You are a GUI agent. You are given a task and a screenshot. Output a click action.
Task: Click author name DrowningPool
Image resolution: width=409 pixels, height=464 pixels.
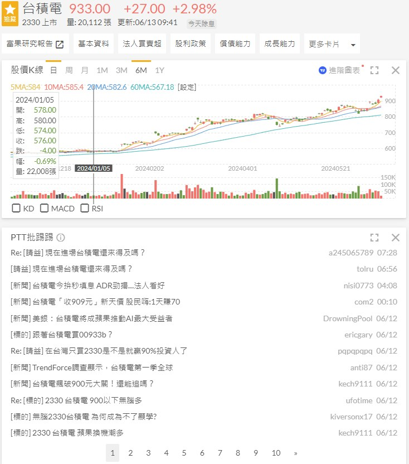click(x=348, y=318)
